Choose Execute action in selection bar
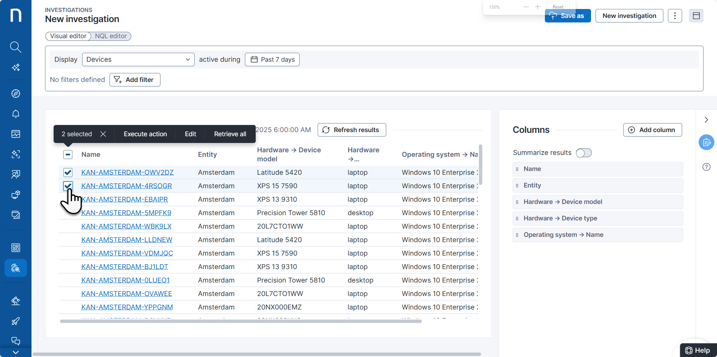The width and height of the screenshot is (717, 357). click(x=145, y=134)
